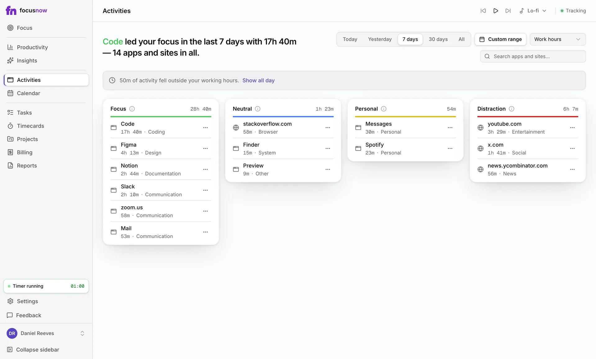
Task: Open Projects in sidebar
Action: 46,139
